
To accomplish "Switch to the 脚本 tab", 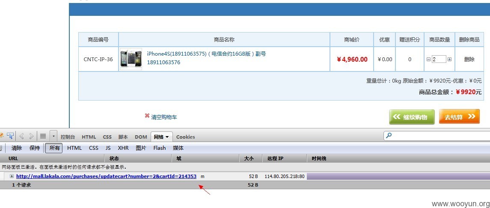I will pyautogui.click(x=123, y=137).
